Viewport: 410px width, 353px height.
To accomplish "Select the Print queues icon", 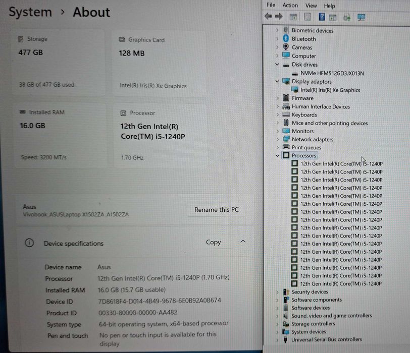I will [x=286, y=147].
